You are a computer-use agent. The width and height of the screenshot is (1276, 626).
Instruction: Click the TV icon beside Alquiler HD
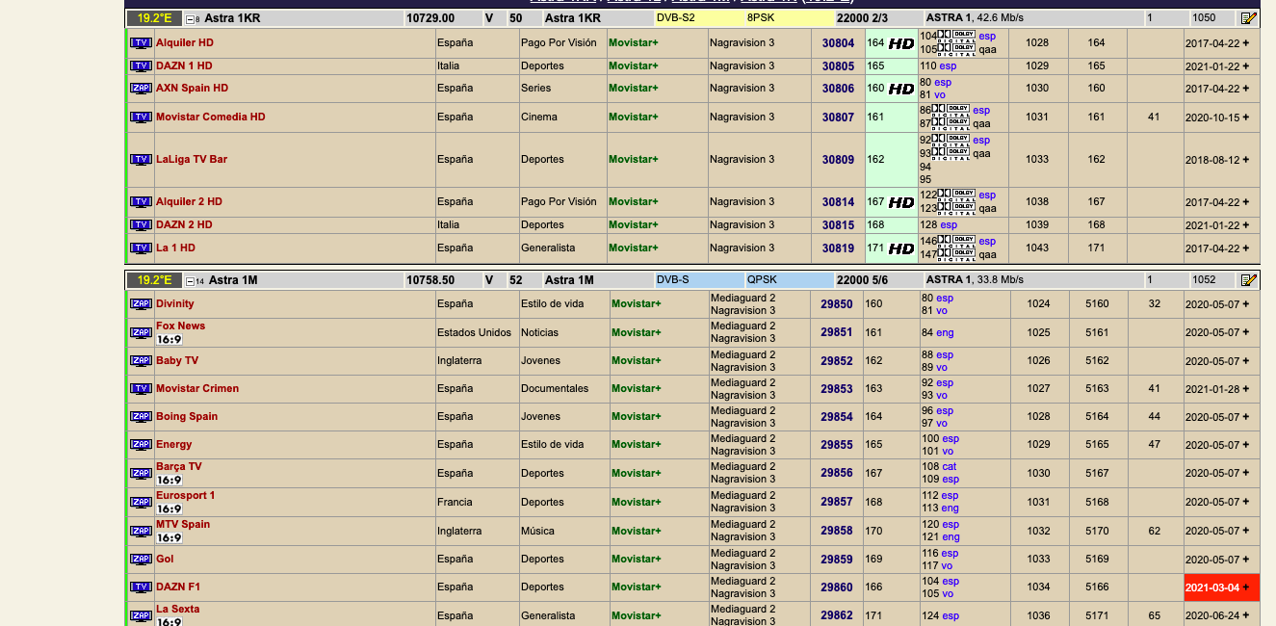(141, 42)
